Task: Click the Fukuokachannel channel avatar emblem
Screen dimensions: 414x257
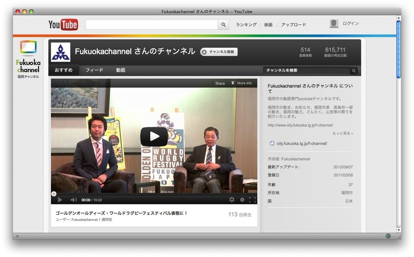Action: 61,52
